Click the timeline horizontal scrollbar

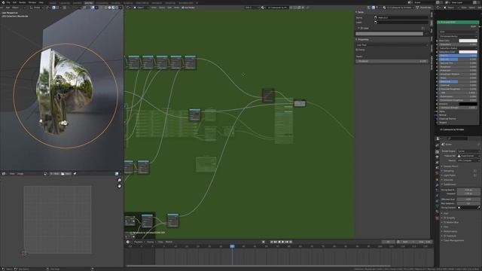pyautogui.click(x=258, y=266)
